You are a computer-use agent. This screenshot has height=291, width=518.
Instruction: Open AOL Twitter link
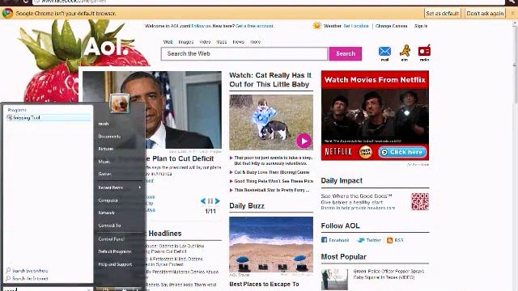coord(369,240)
